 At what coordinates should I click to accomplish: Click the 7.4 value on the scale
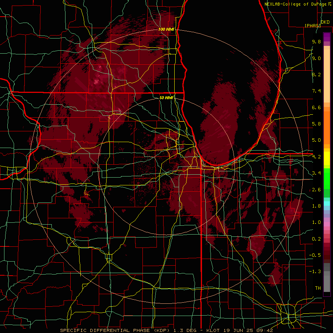point(316,91)
